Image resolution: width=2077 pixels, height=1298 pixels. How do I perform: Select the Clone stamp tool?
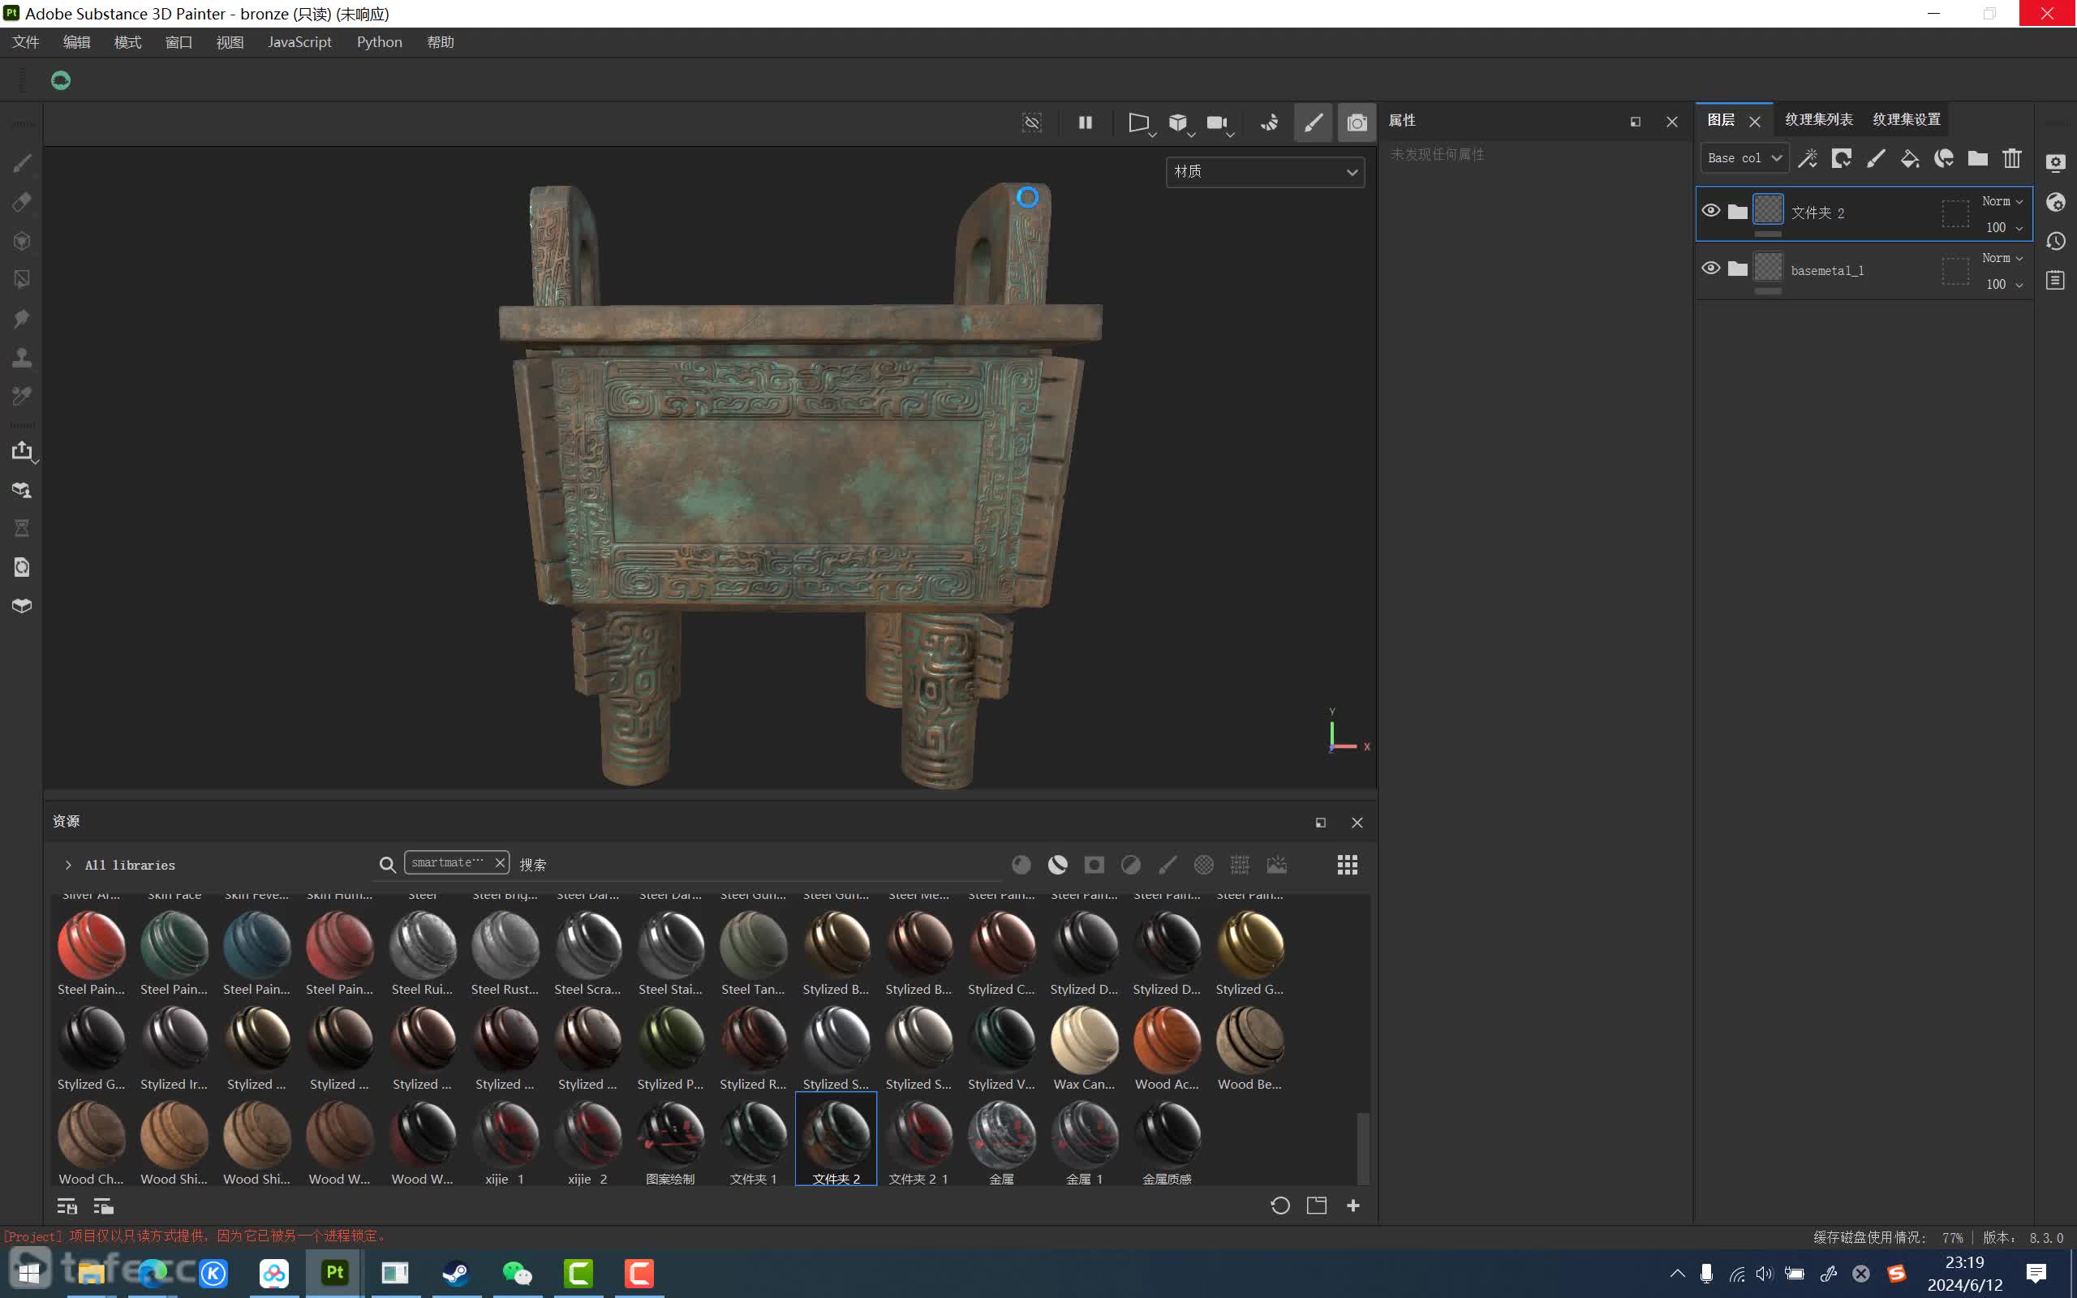click(x=23, y=357)
